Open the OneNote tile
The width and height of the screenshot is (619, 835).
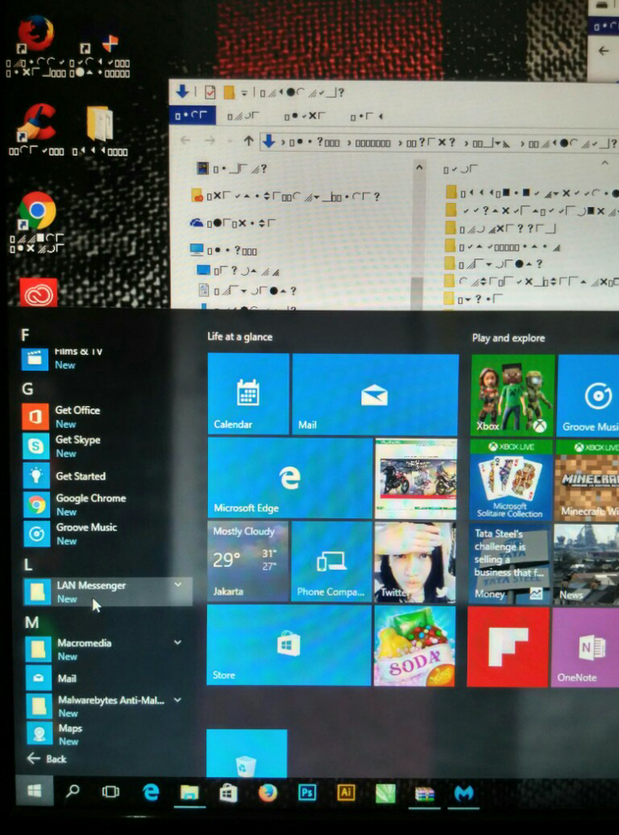click(x=585, y=647)
